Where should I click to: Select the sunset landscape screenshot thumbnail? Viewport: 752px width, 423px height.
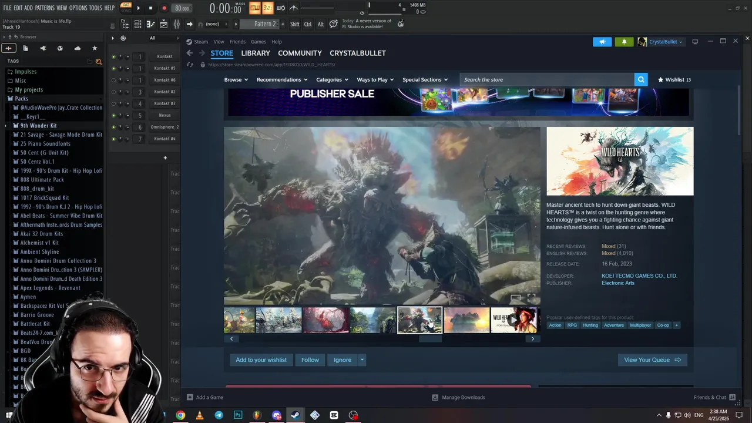(466, 320)
